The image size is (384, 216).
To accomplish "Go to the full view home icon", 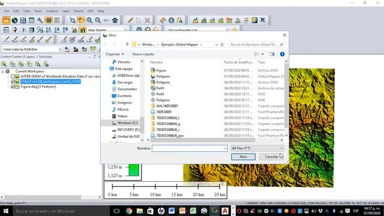I will point(115,20).
